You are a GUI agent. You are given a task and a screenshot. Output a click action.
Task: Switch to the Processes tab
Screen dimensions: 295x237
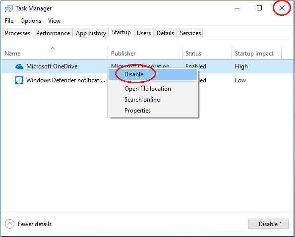click(17, 33)
